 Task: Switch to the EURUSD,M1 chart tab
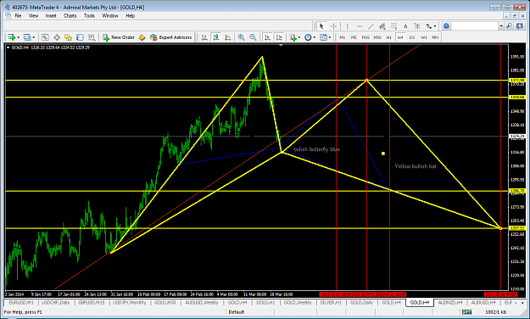pyautogui.click(x=21, y=302)
